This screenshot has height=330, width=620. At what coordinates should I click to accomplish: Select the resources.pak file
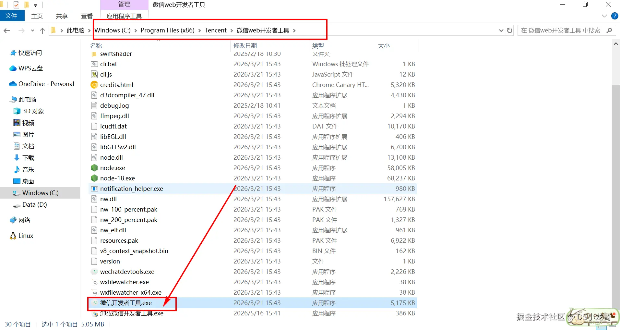253,240
